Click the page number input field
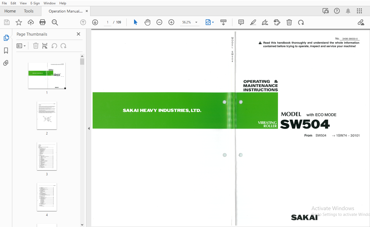The image size is (370, 227). click(x=108, y=22)
